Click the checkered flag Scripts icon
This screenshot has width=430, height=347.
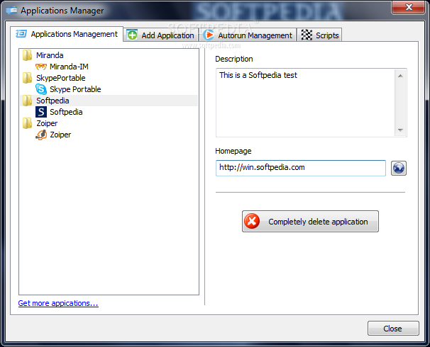click(307, 35)
